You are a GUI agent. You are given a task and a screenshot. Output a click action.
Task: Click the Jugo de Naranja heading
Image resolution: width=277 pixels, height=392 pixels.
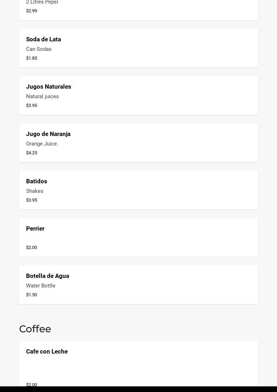click(x=48, y=134)
